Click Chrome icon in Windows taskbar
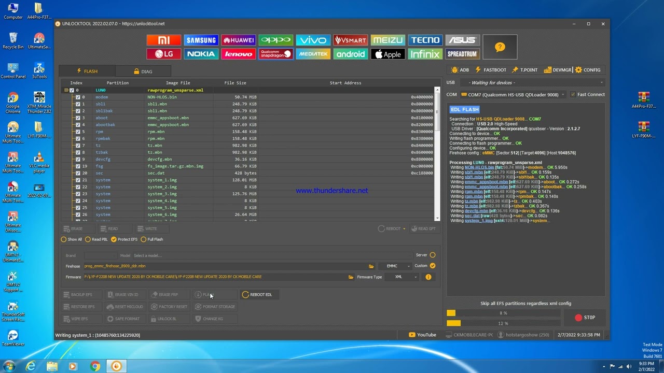 pos(95,366)
